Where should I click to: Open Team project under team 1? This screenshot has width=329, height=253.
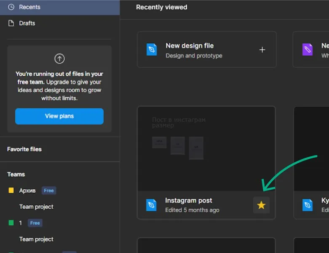(x=36, y=240)
